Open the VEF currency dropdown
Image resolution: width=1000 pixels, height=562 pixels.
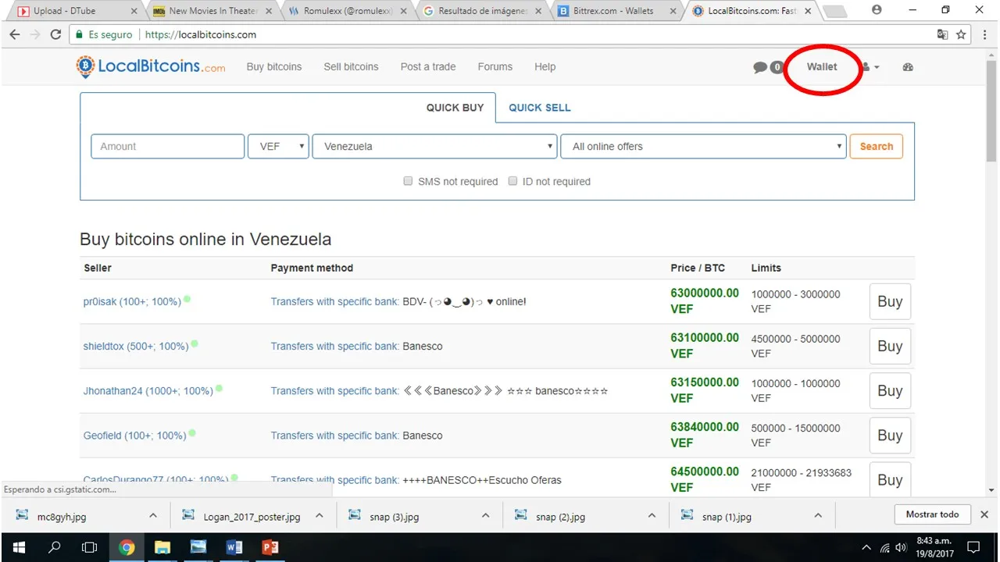[x=279, y=146]
